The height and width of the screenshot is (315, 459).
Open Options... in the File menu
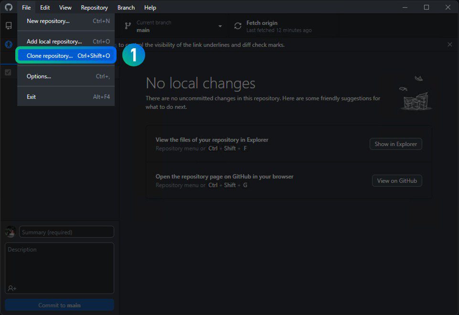click(66, 76)
